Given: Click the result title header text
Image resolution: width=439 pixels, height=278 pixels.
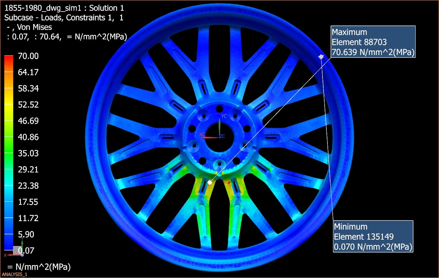Looking at the screenshot, I should point(64,8).
